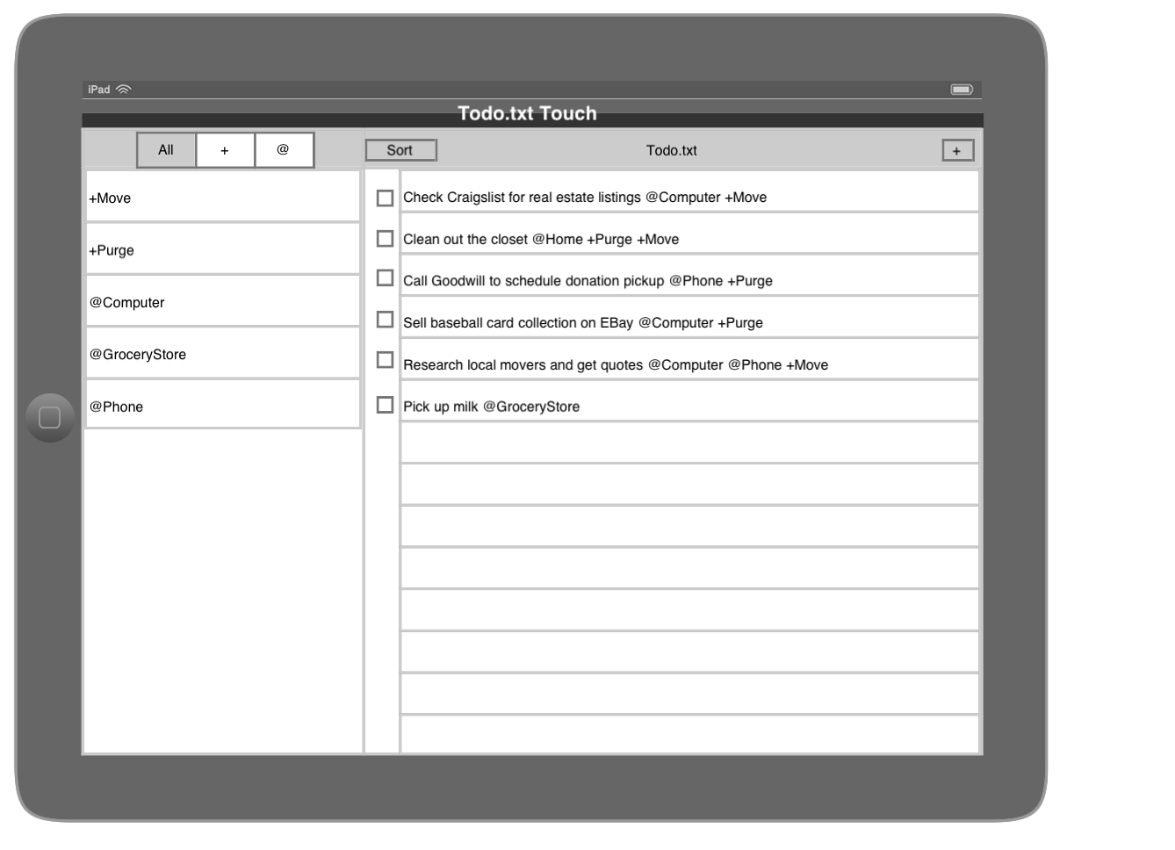Choose the @Computer context

point(222,302)
